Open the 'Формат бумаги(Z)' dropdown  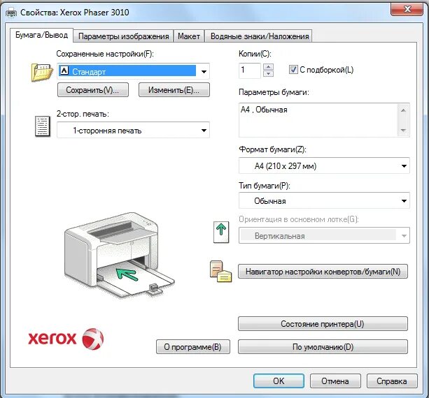[324, 165]
